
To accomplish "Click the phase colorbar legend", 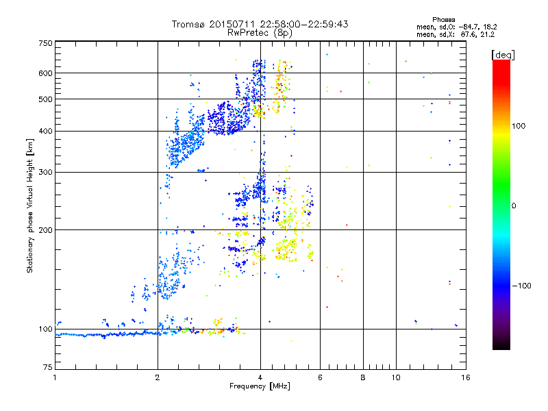I will tap(501, 204).
